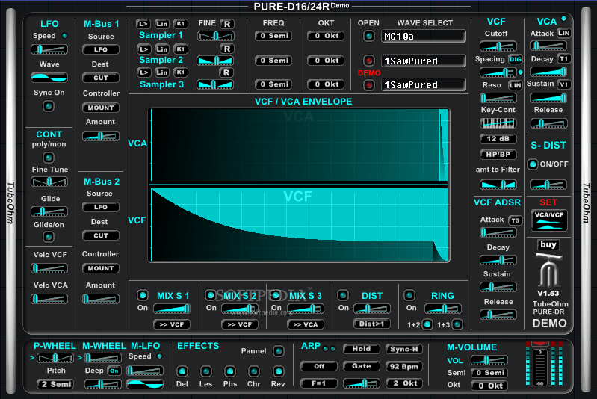This screenshot has width=597, height=399.
Task: Select the LFO Wave shape display
Action: (x=49, y=78)
